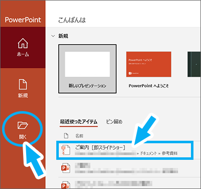201x189 pixels.
Task: Select the partially visible dark template thumbnail
Action: tap(194, 64)
